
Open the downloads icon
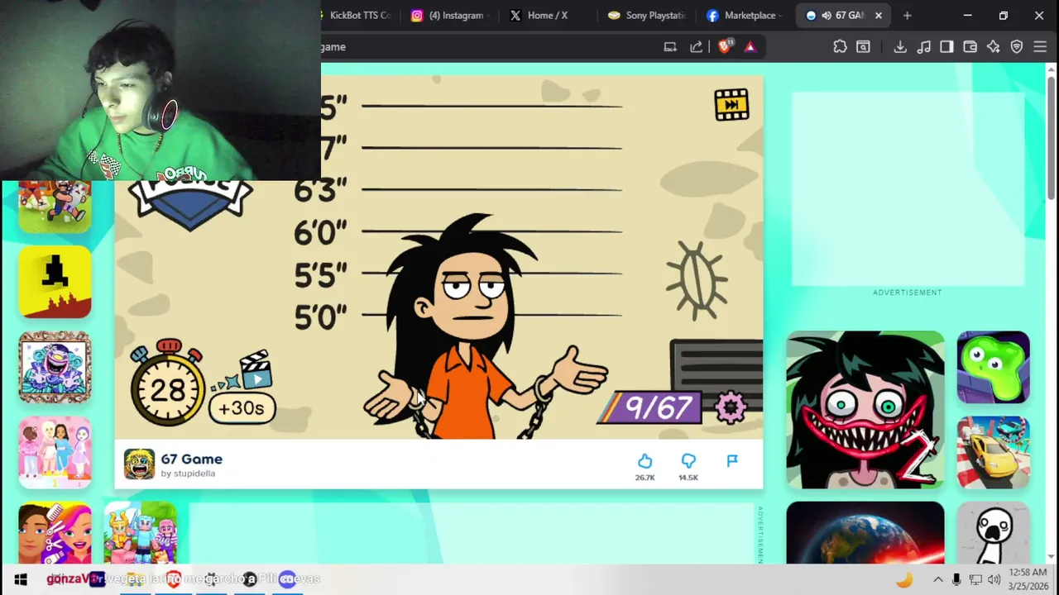pos(900,47)
